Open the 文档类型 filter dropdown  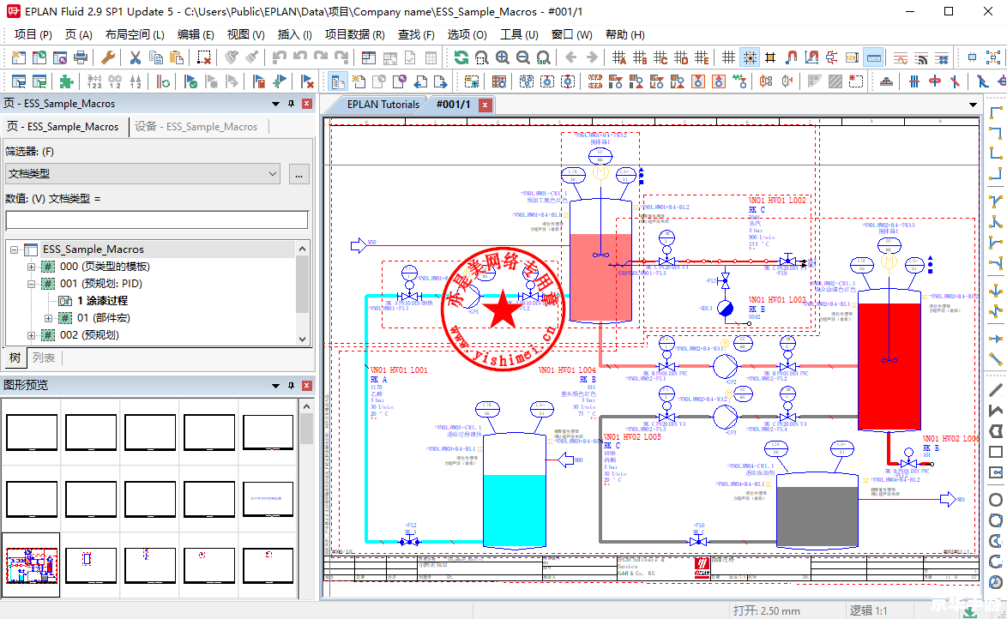coord(142,173)
